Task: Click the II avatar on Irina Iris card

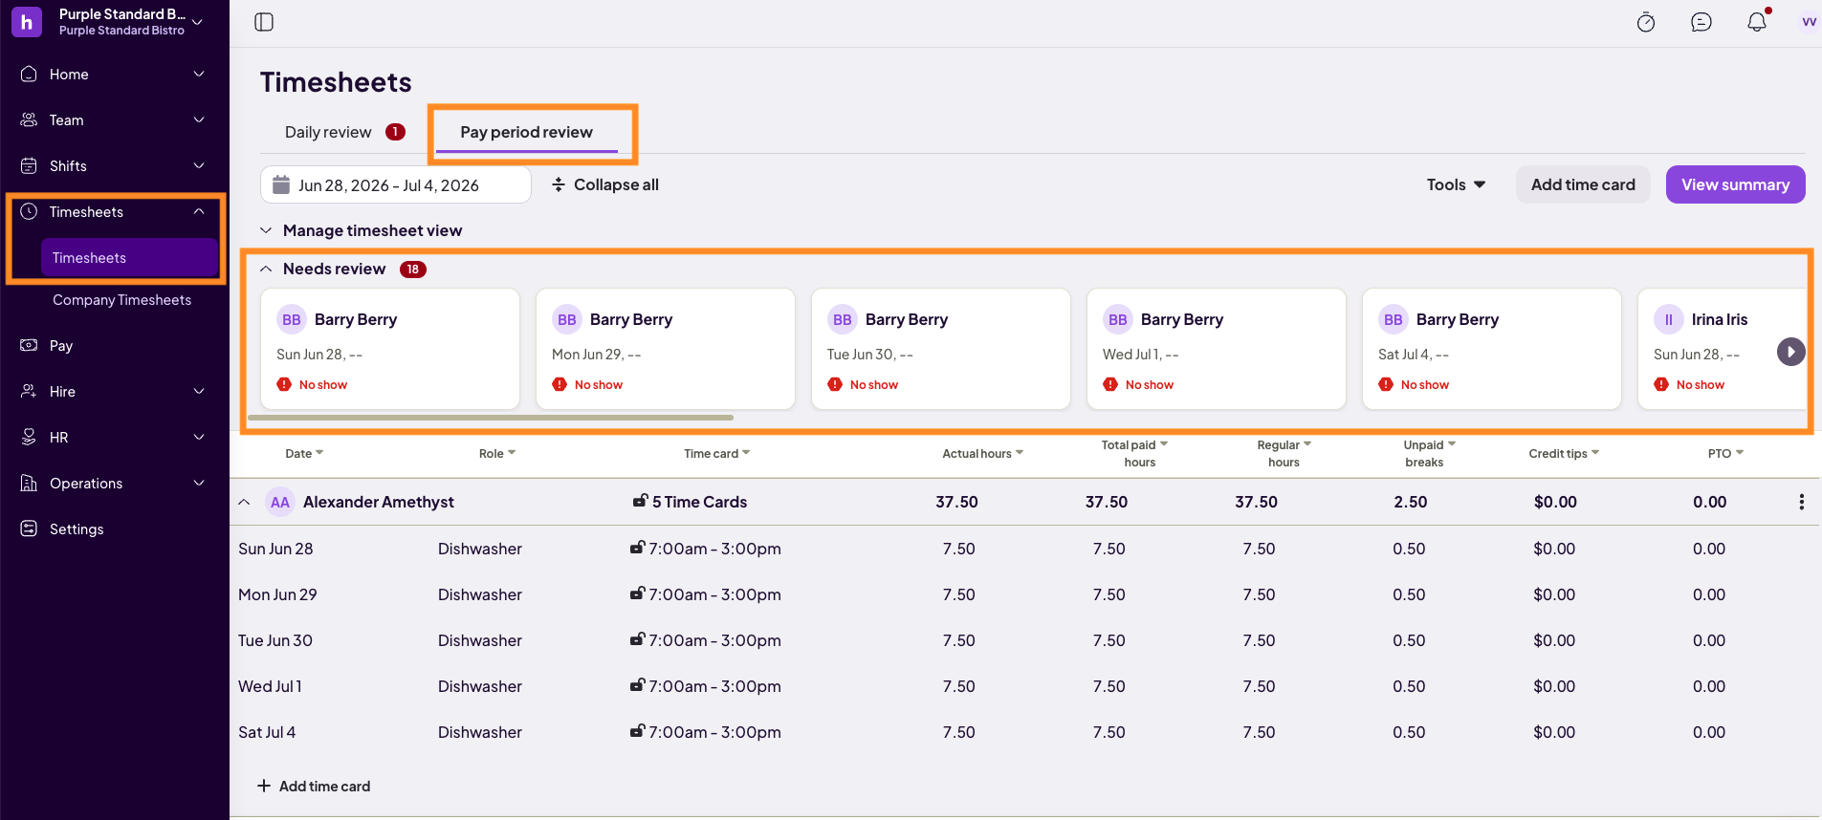Action: [1669, 319]
